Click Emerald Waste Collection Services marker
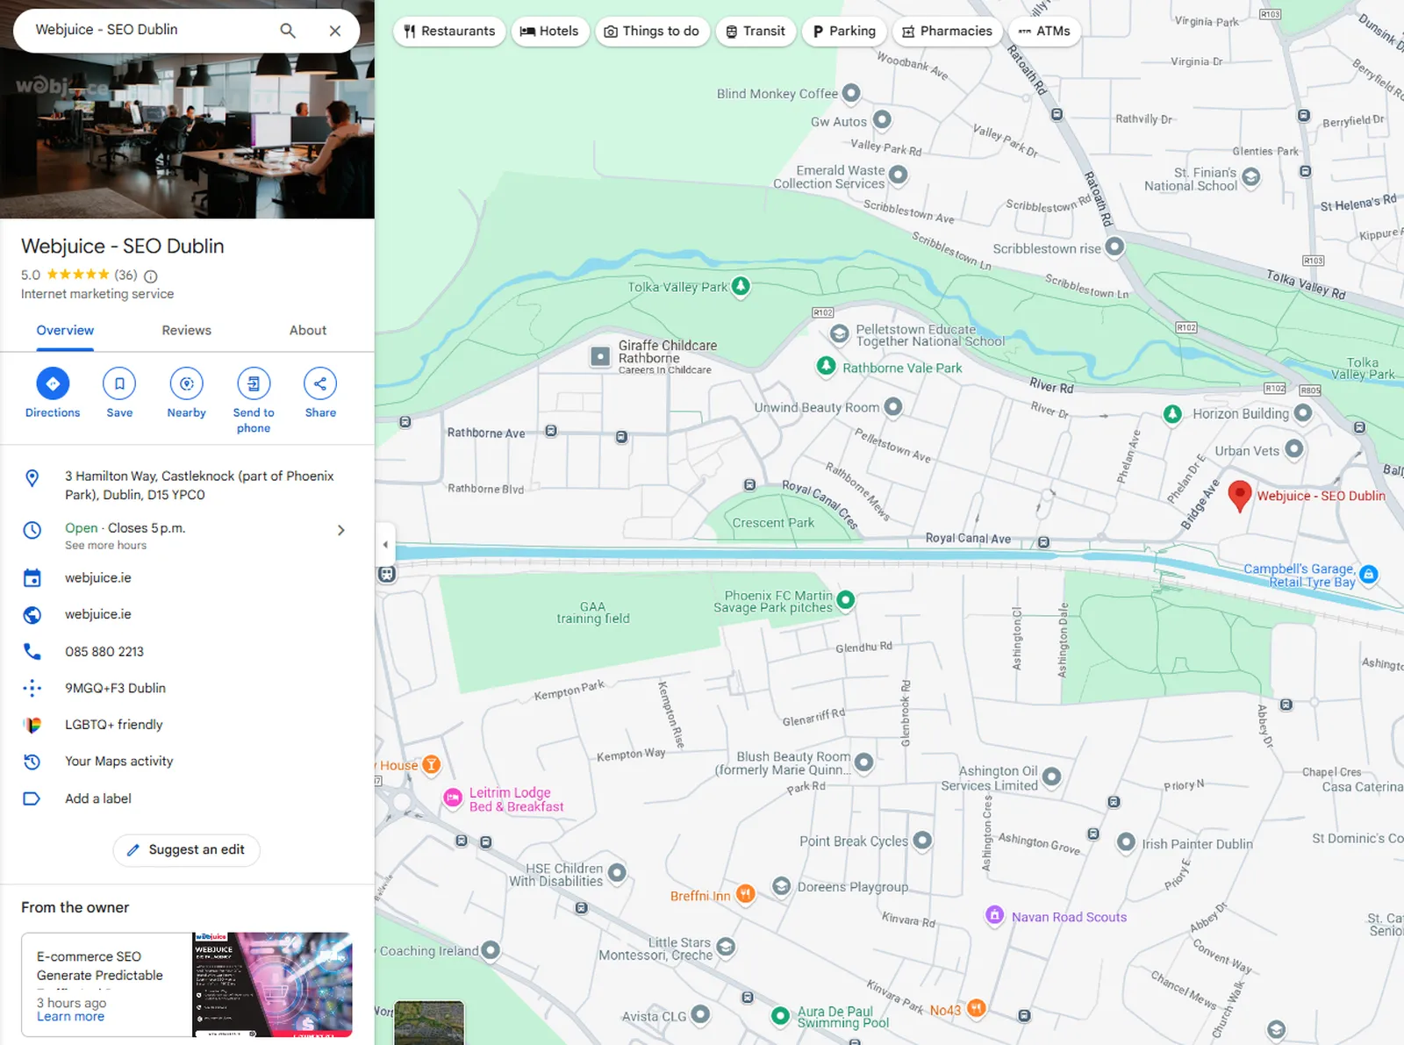This screenshot has height=1045, width=1404. tap(899, 175)
